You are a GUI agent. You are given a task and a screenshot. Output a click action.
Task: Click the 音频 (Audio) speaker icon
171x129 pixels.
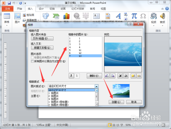click(163, 16)
